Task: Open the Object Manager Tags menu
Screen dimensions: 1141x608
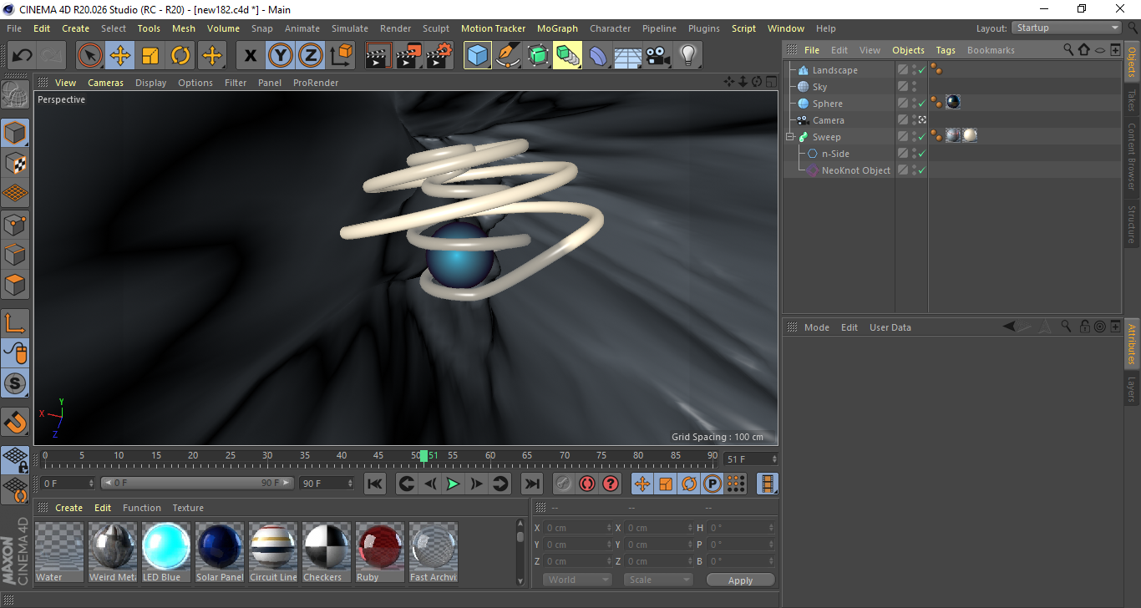Action: coord(946,50)
